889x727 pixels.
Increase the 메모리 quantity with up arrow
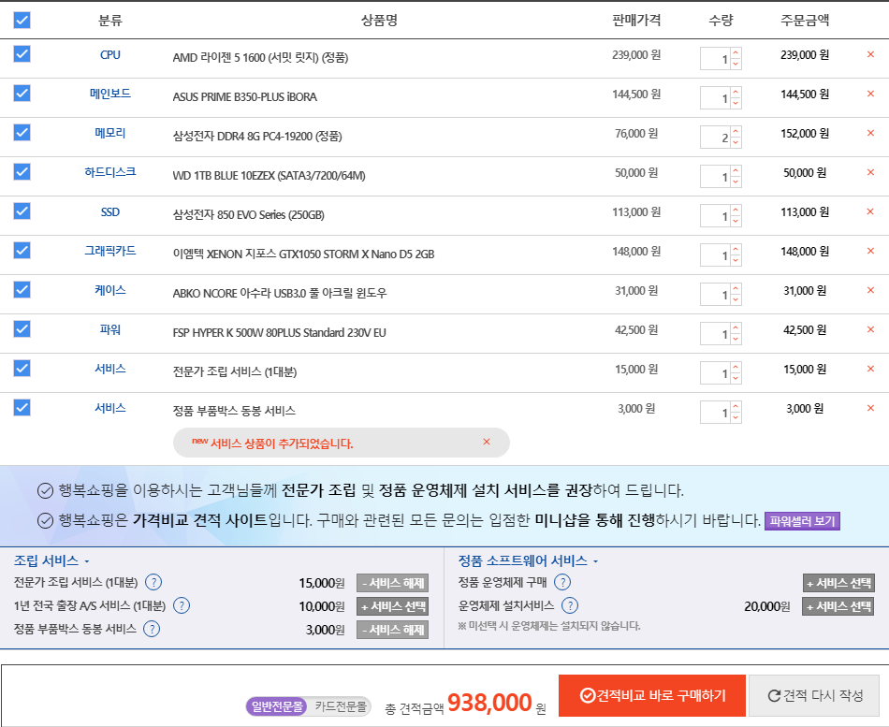[736, 132]
